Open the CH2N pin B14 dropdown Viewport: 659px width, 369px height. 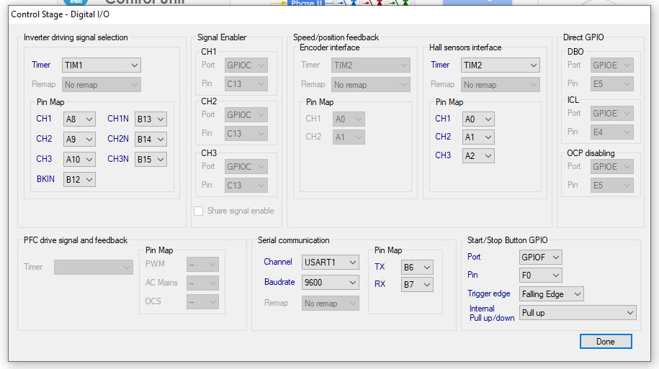[151, 139]
